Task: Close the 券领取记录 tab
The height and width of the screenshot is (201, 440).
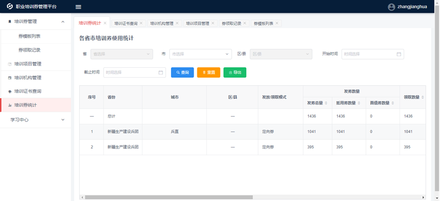Action: click(x=245, y=23)
